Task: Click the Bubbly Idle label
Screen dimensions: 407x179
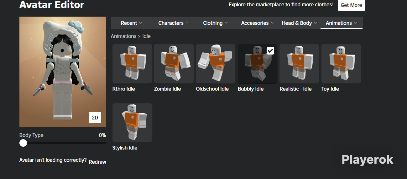Action: pos(251,89)
